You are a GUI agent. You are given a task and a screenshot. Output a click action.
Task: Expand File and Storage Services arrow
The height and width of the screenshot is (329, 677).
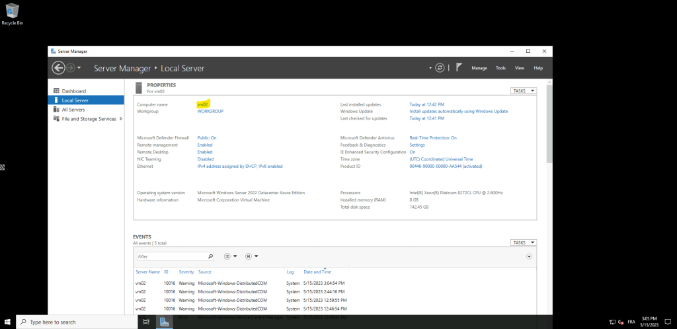pos(121,118)
